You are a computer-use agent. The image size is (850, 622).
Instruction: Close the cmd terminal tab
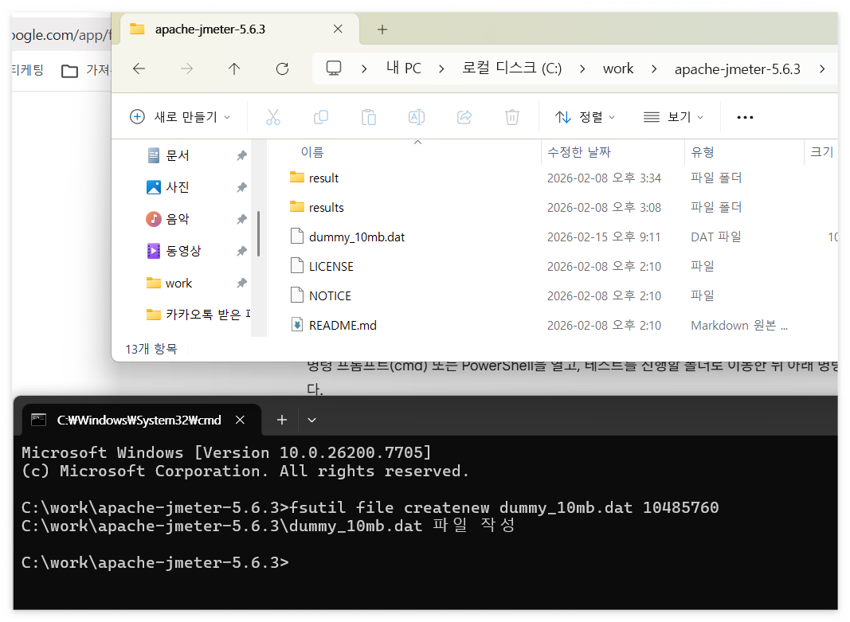click(x=240, y=420)
